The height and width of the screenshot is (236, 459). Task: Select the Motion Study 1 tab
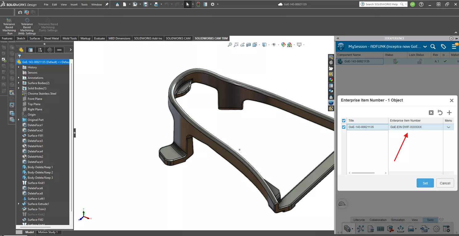47,232
